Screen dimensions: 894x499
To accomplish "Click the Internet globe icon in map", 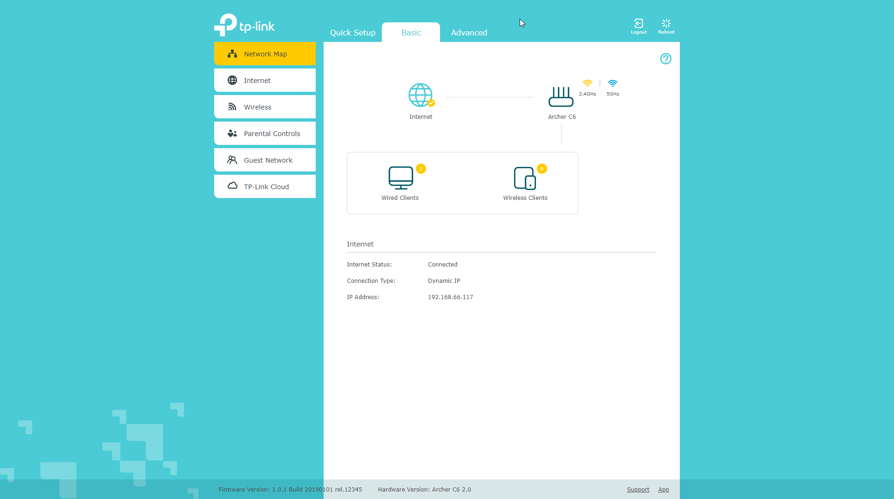I will (420, 95).
